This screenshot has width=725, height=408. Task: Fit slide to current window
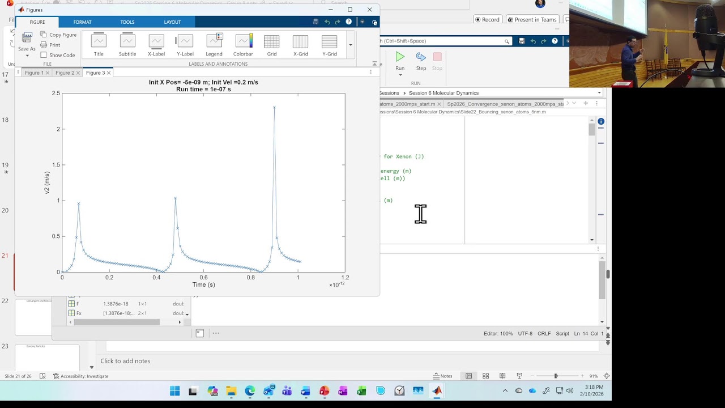click(x=607, y=376)
